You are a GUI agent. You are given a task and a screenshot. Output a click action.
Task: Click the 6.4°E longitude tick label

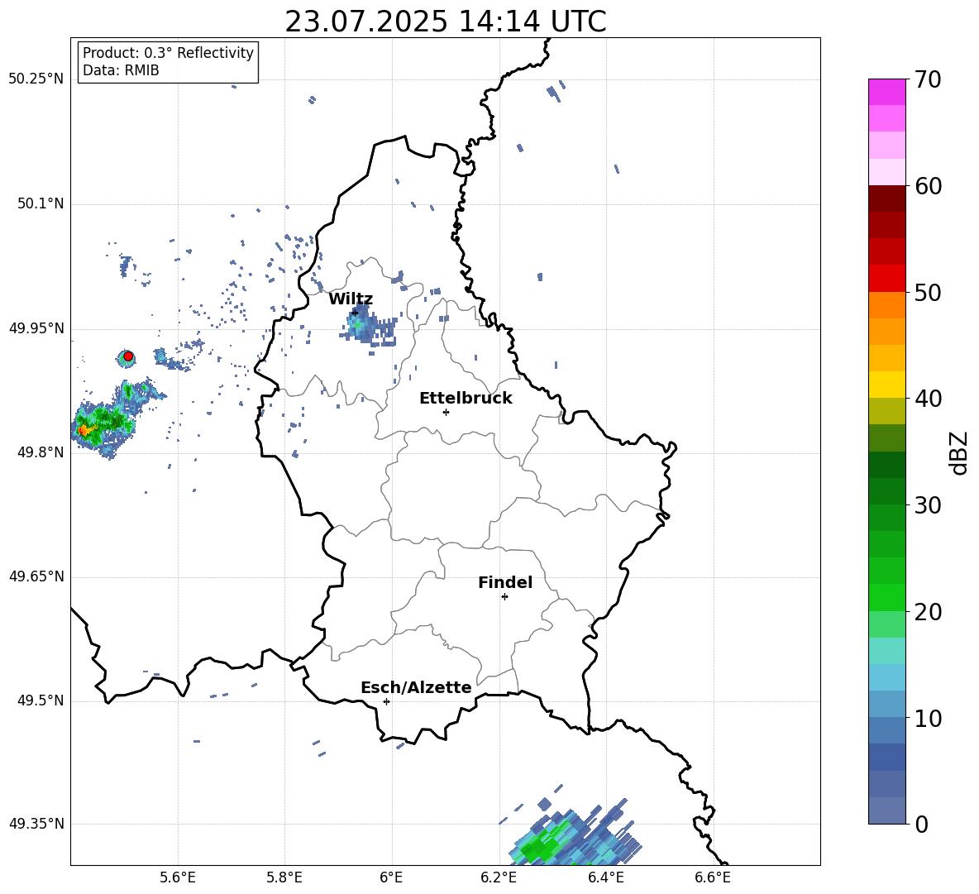606,877
